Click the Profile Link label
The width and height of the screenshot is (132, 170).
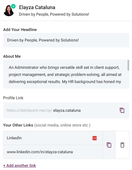[x=13, y=98]
